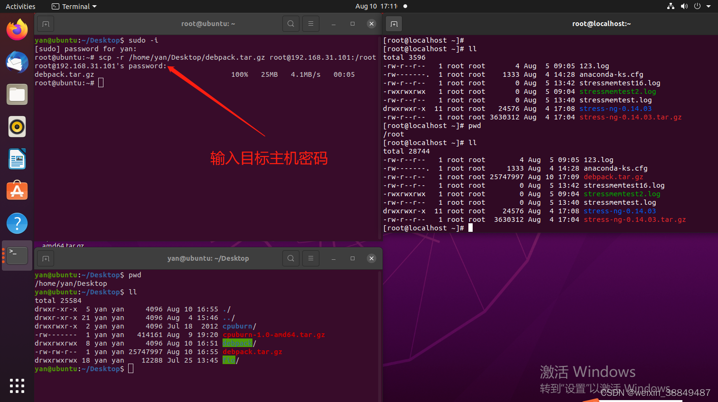Open the Terminal app menu dropdown

74,7
